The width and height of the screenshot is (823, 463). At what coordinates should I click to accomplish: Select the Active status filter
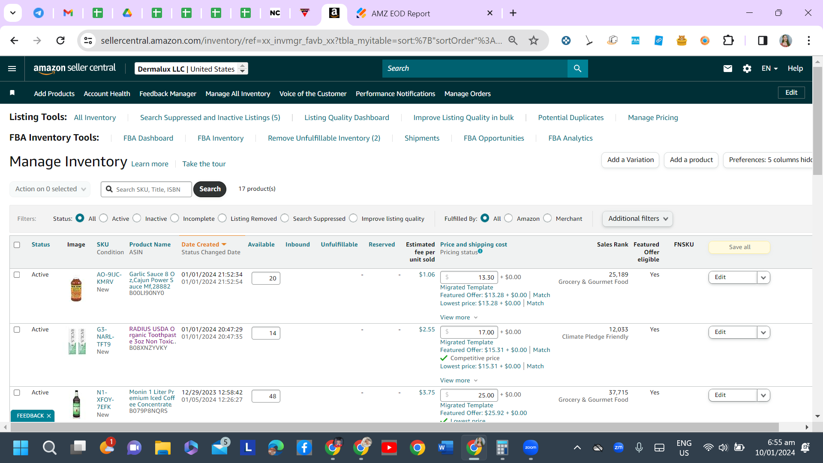pos(104,218)
